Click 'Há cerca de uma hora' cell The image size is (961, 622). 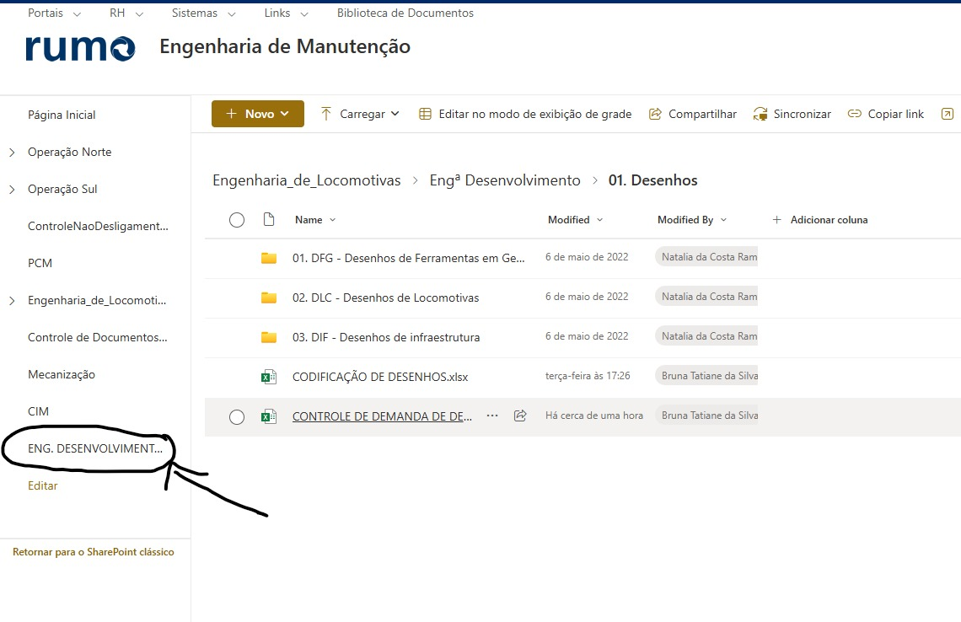click(x=594, y=416)
